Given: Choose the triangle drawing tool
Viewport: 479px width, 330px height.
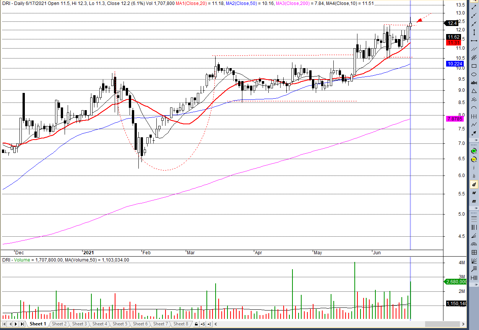Looking at the screenshot, I should pos(474,91).
